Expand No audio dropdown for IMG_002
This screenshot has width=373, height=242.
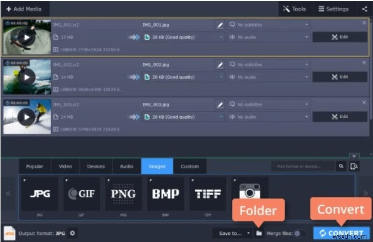[x=269, y=77]
